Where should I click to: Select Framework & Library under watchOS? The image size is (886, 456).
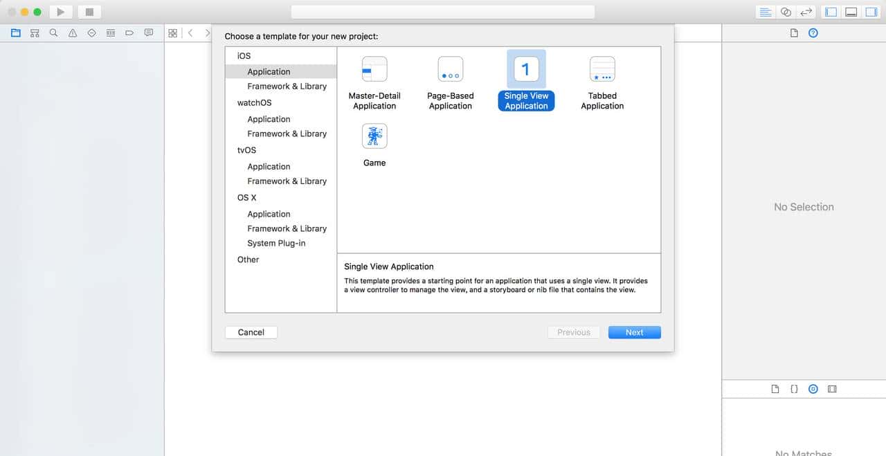[287, 134]
